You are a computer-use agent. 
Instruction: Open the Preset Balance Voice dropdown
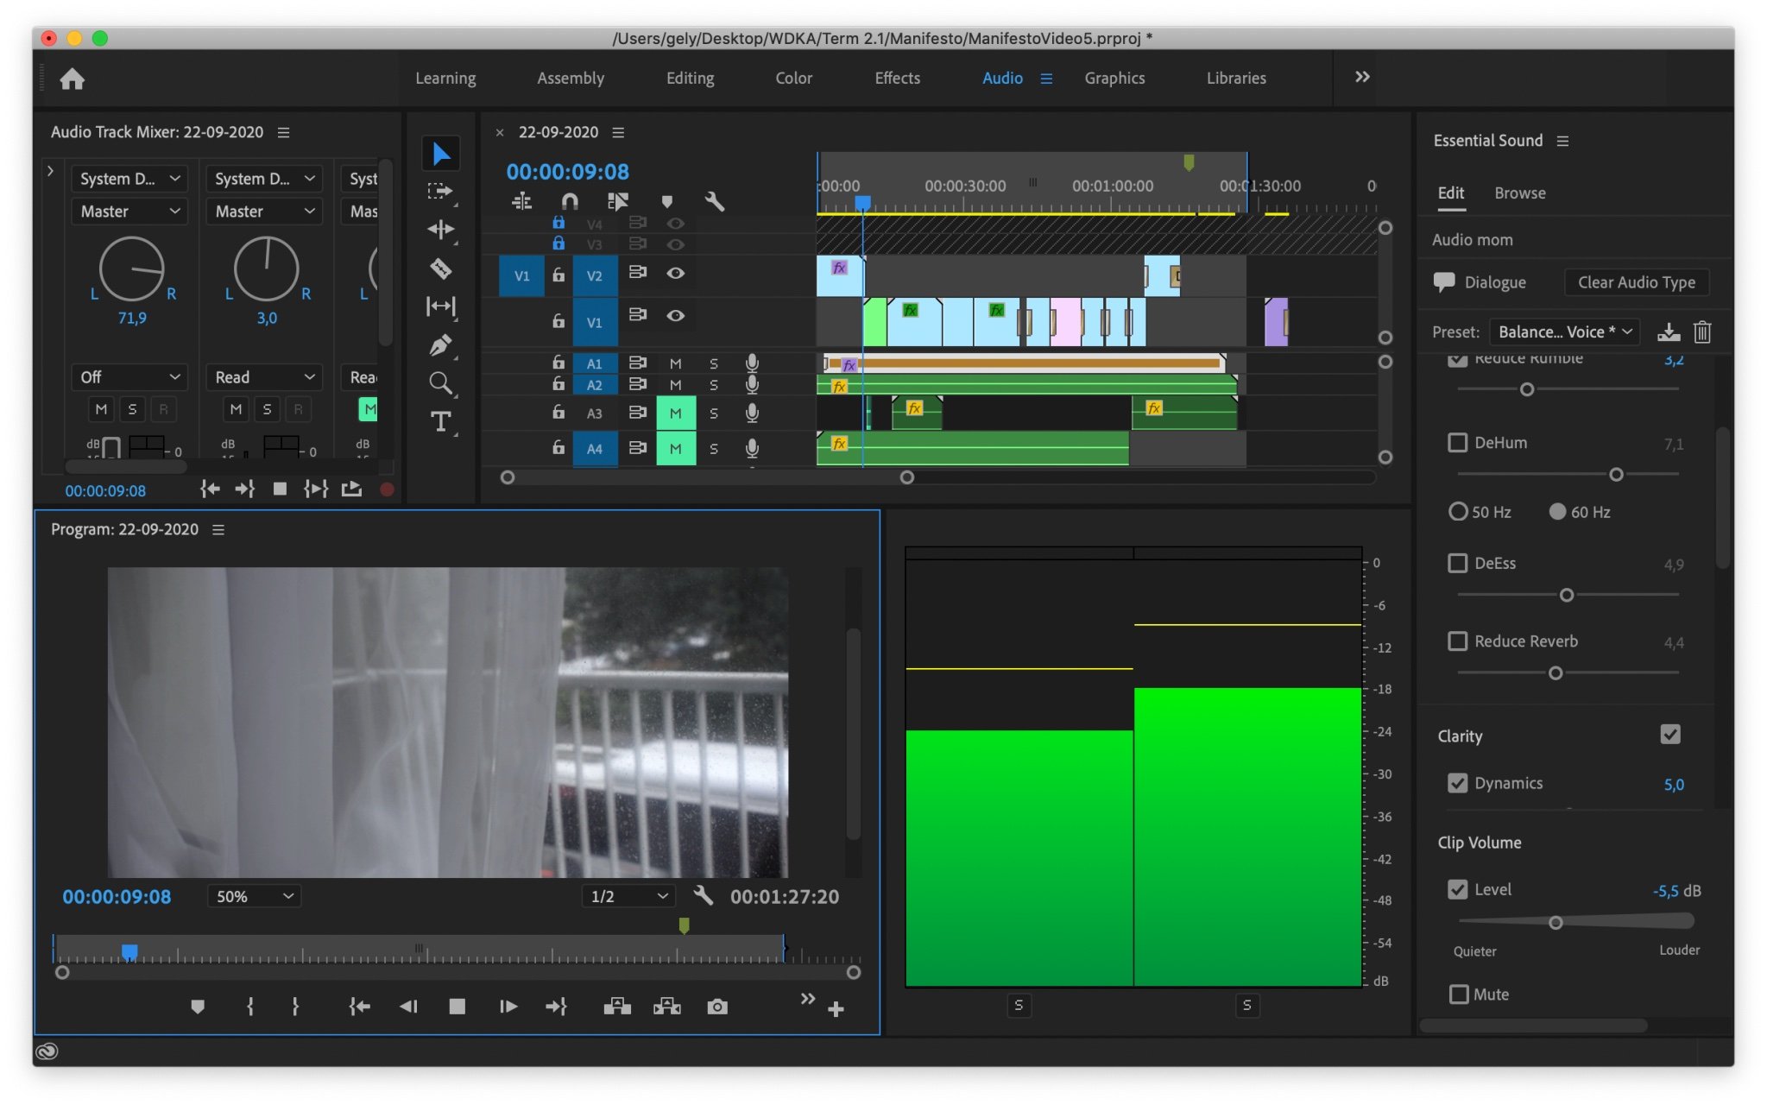click(1564, 332)
